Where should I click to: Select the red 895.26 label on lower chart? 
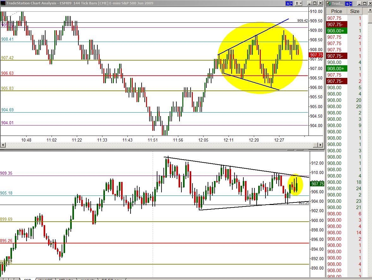tap(6, 241)
